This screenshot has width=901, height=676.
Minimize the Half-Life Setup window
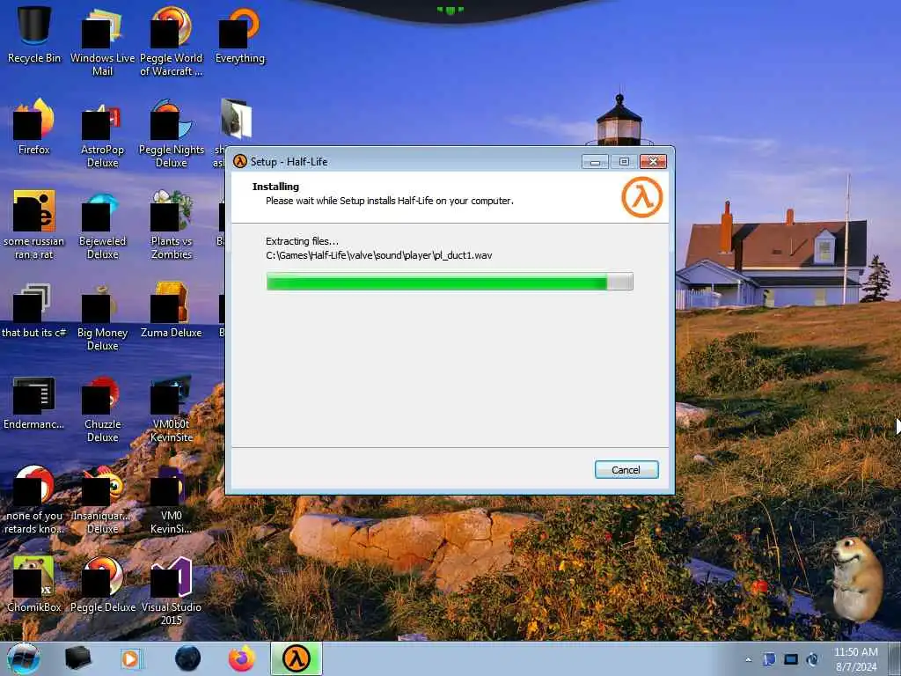(x=595, y=162)
